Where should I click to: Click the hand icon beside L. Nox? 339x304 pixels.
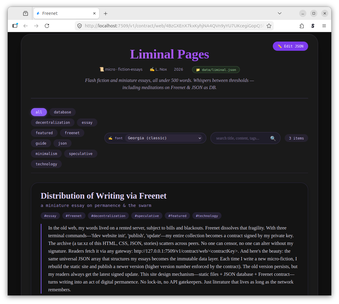click(x=152, y=69)
